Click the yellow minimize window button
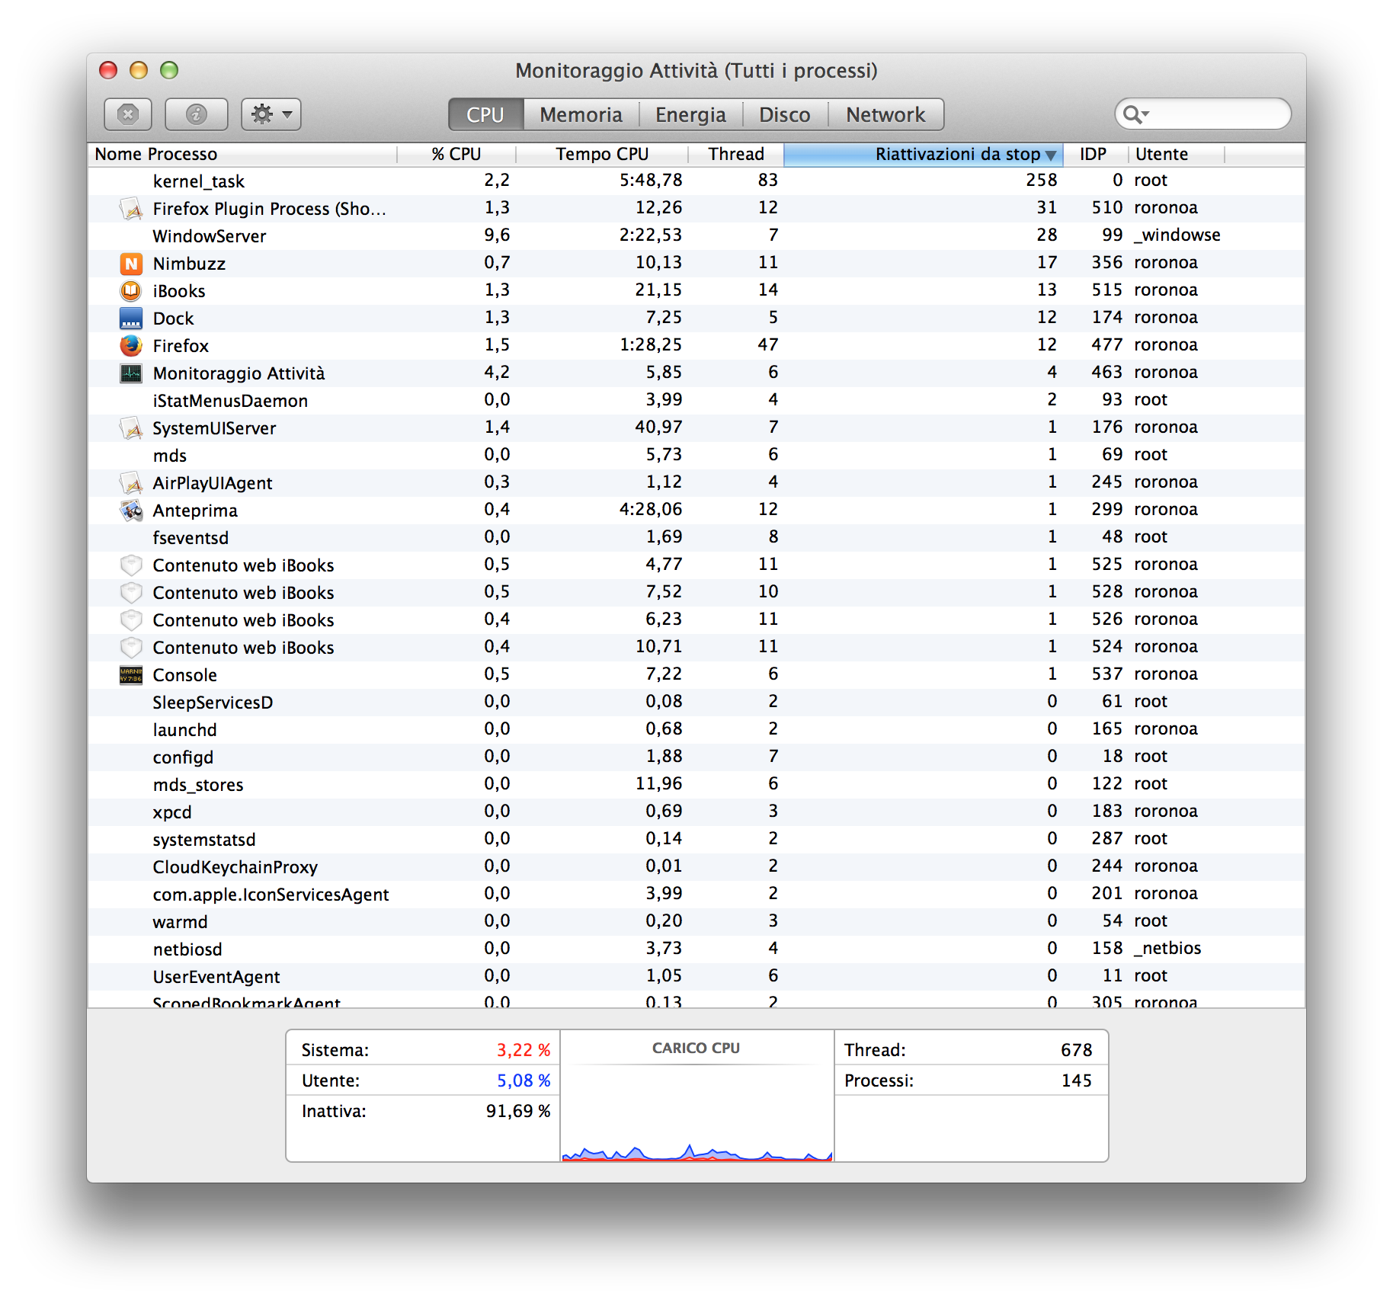The width and height of the screenshot is (1393, 1303). [139, 71]
